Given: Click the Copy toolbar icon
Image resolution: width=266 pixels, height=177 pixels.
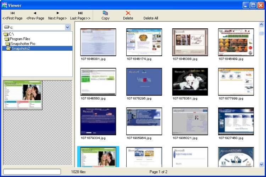Looking at the screenshot, I should pyautogui.click(x=105, y=15).
